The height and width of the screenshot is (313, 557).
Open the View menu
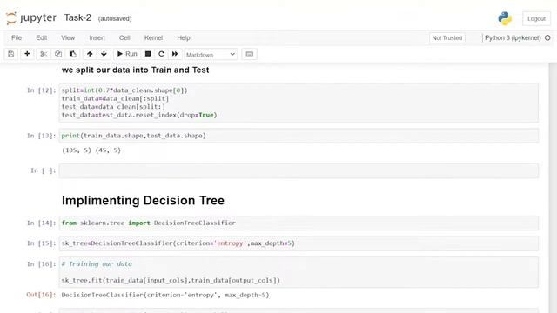coord(68,37)
